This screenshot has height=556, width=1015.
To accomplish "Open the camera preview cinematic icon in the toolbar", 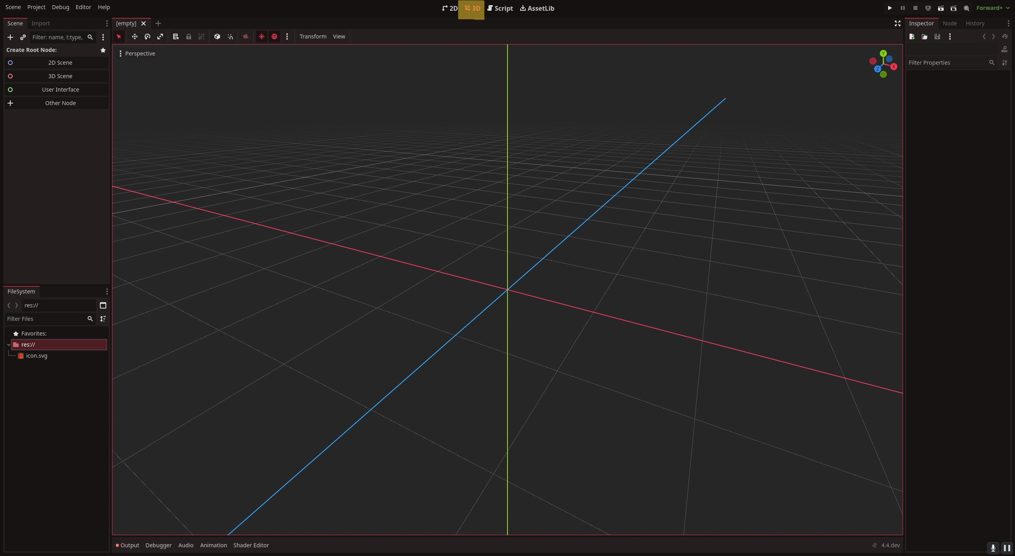I will (246, 36).
